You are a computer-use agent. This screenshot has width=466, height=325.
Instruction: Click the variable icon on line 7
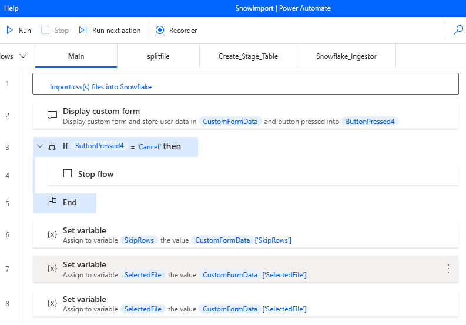pyautogui.click(x=52, y=269)
